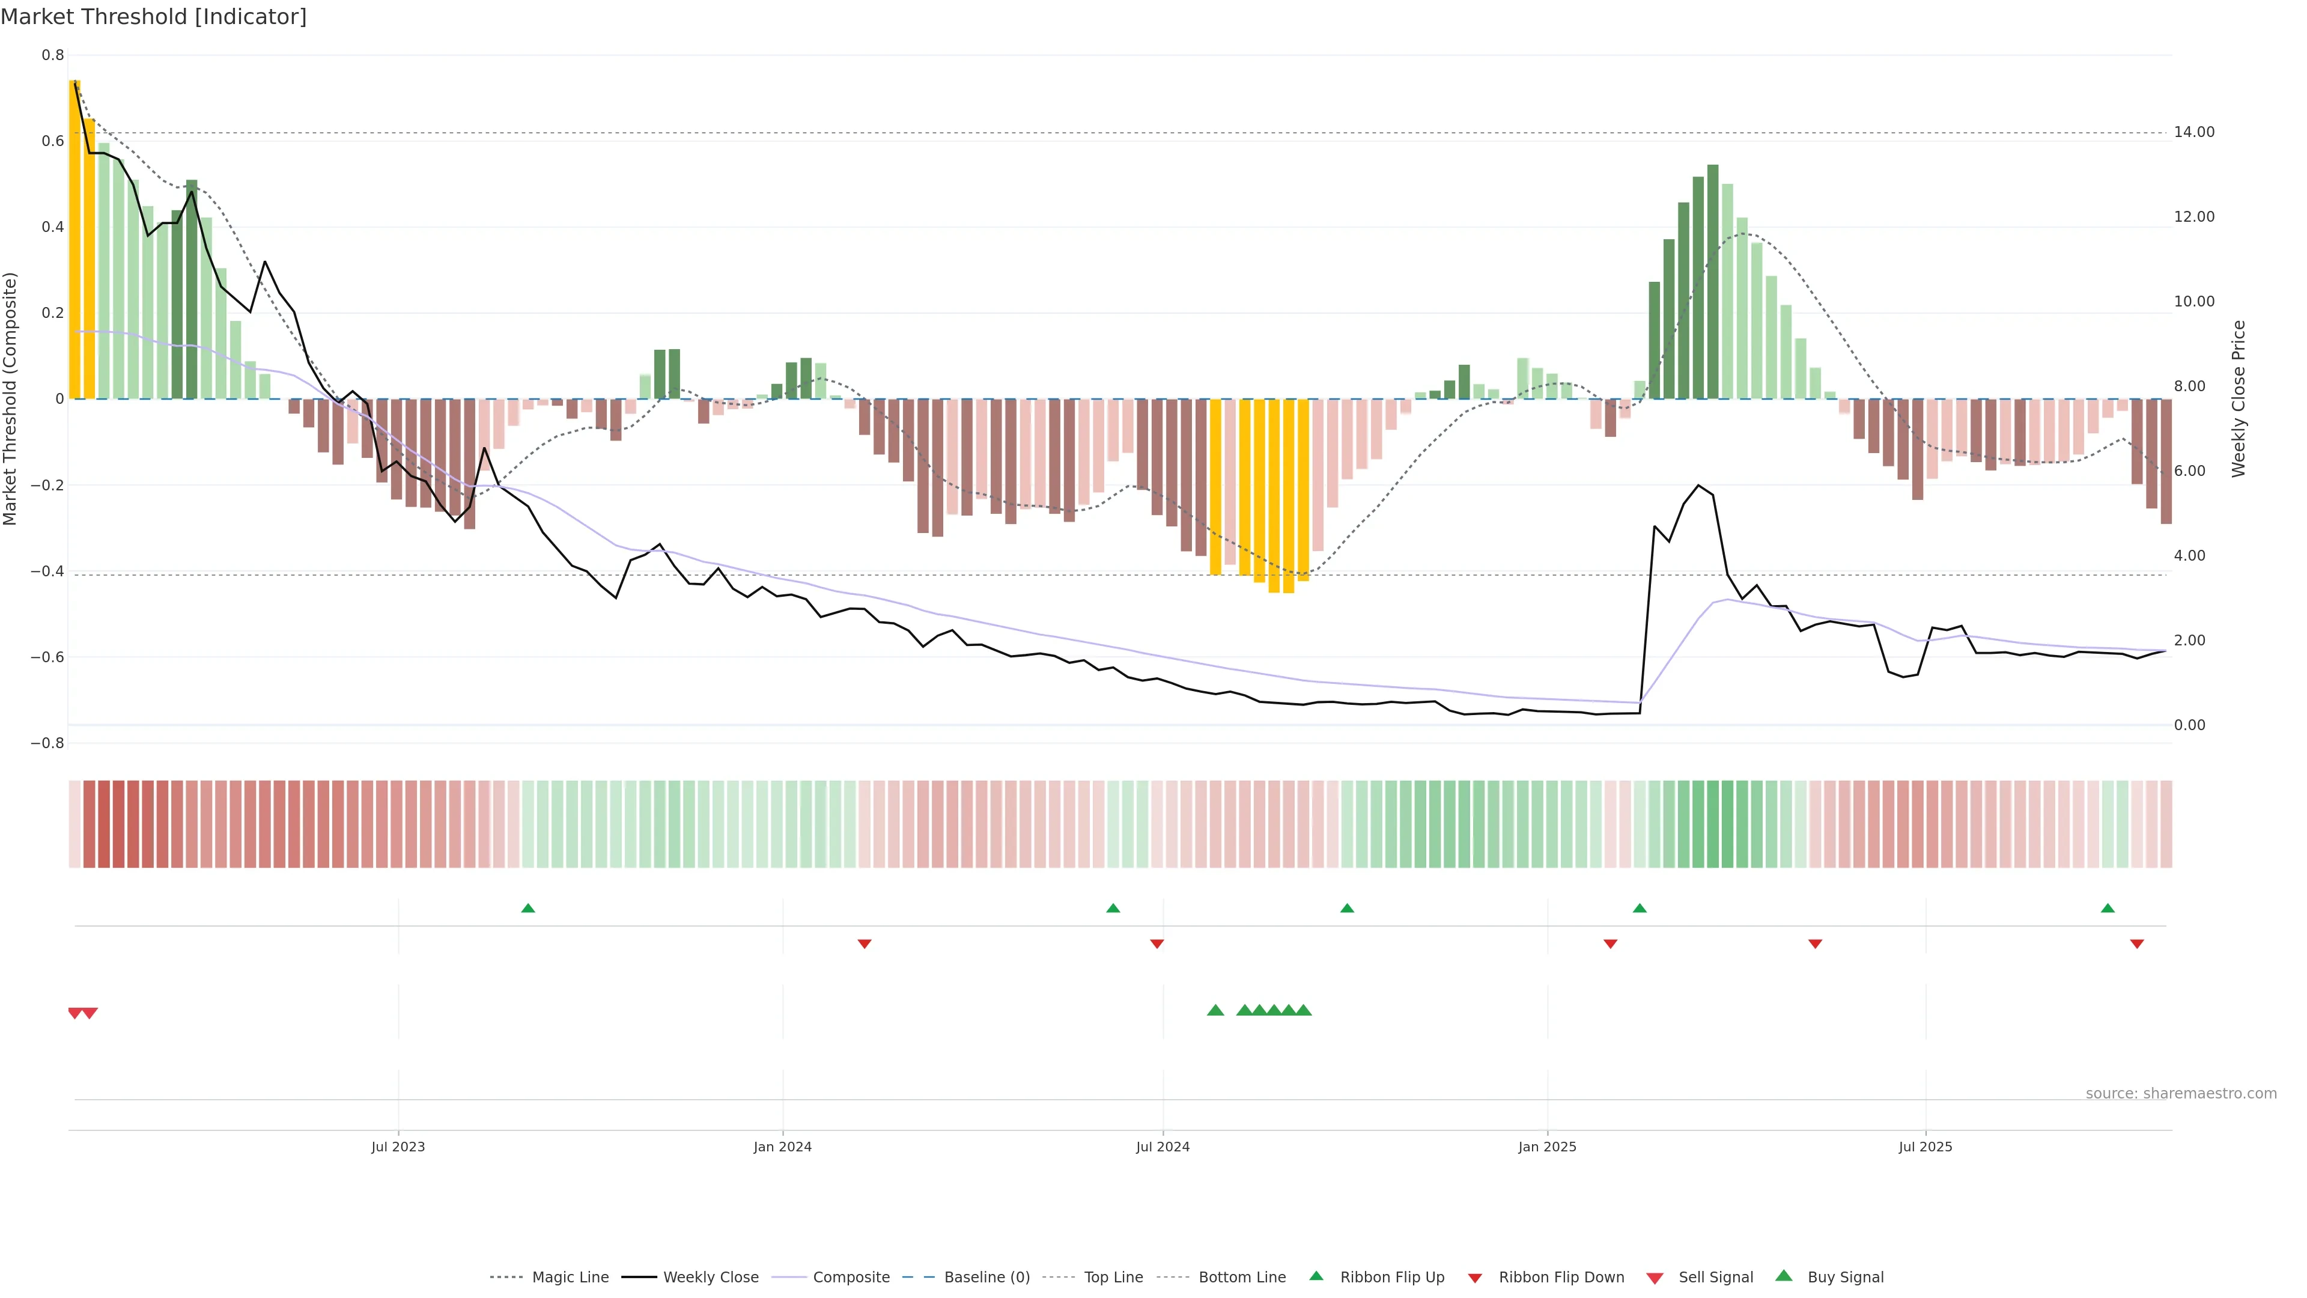Click the Weekly Close Price axis title
Viewport: 2307px width, 1298px height.
click(2238, 398)
